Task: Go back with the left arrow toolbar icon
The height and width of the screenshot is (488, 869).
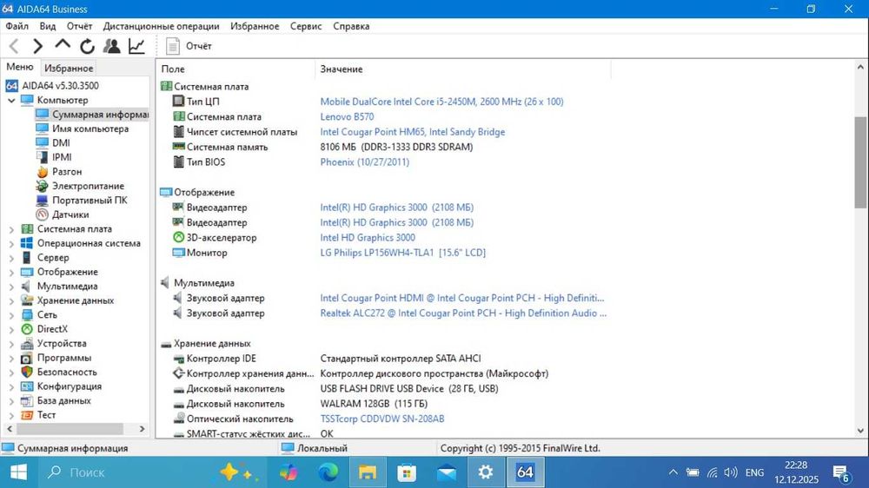Action: pos(15,46)
